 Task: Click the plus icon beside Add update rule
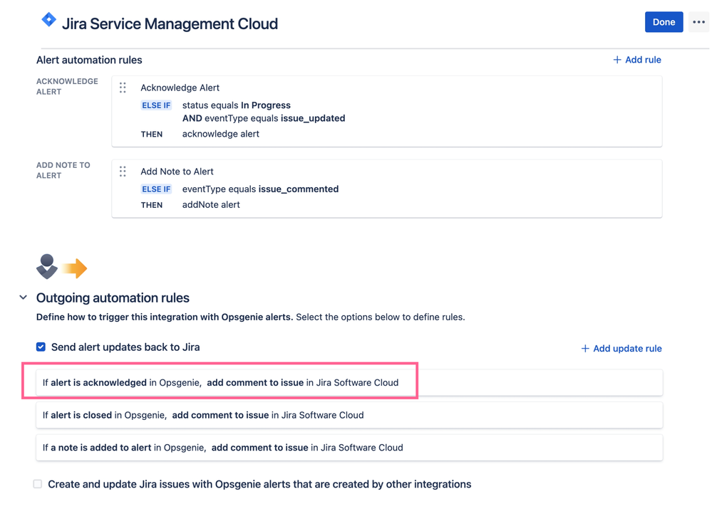[x=585, y=348]
